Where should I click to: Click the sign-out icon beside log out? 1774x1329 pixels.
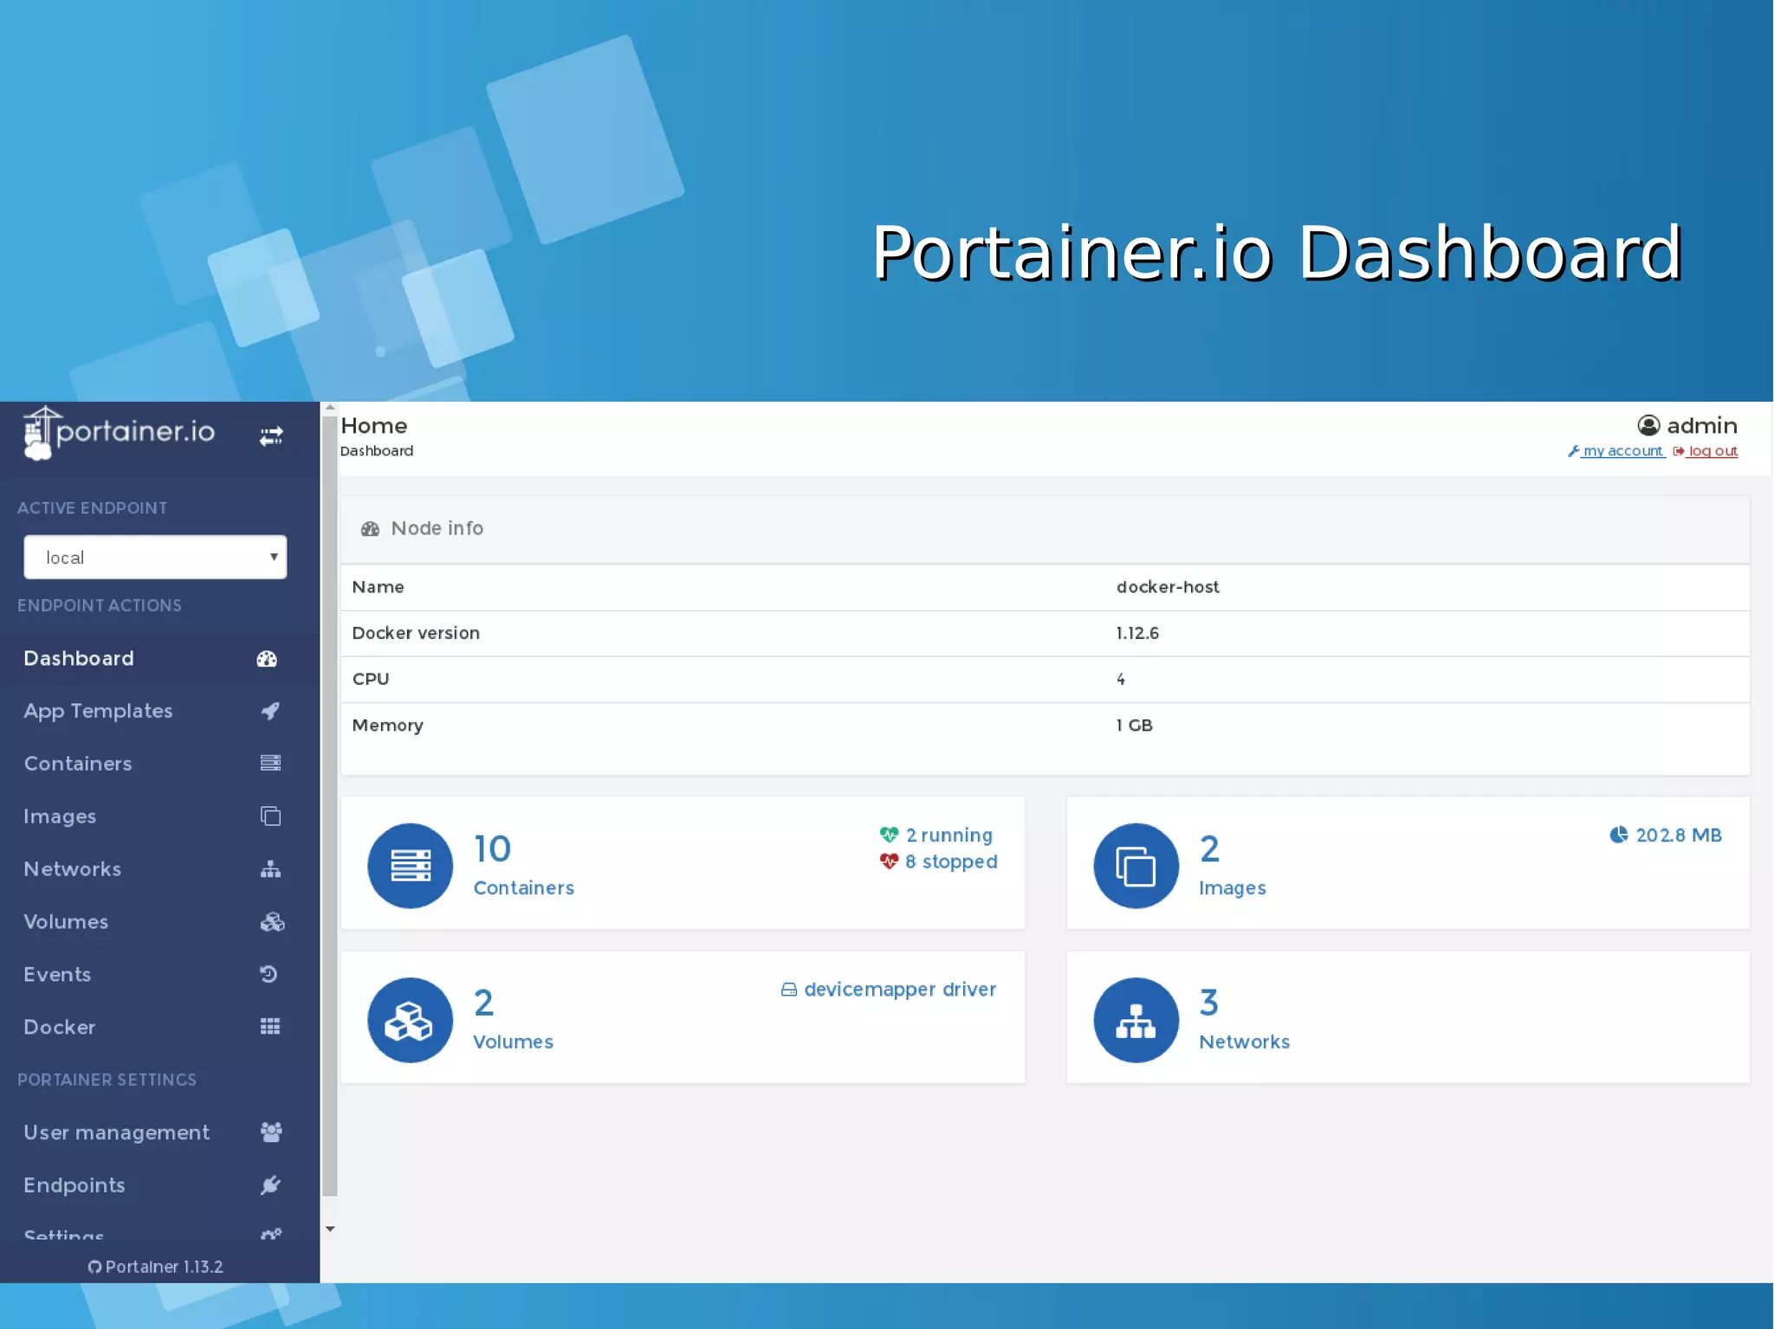[x=1679, y=451]
